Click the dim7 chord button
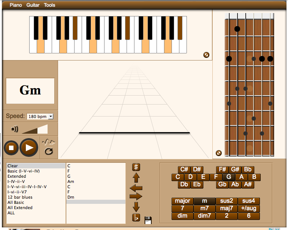The image size is (288, 230). 204,216
